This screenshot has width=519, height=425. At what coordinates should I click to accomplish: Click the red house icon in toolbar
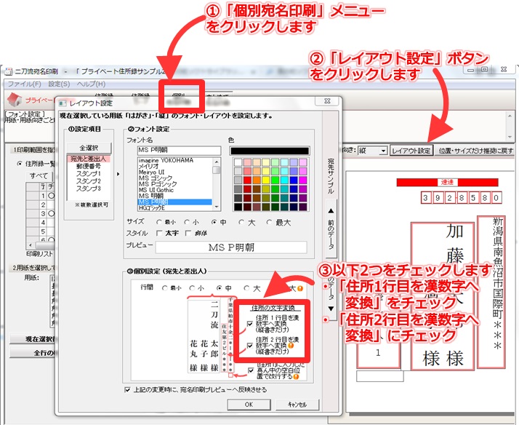[13, 100]
